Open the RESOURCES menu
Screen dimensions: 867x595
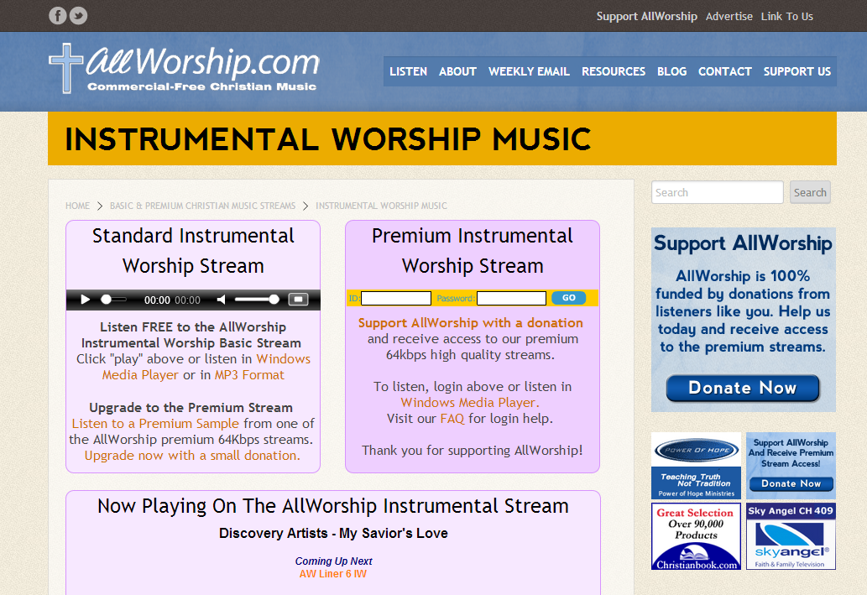click(x=614, y=71)
